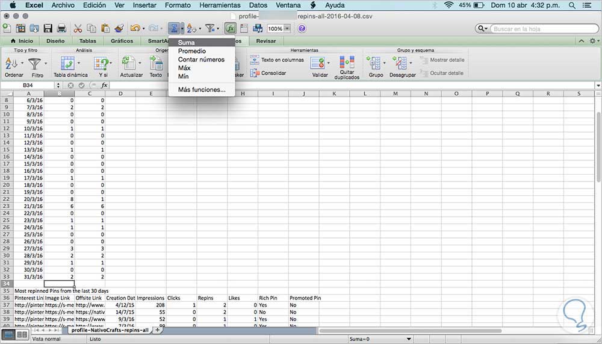
Task: Open the purple help icon
Action: coord(302,28)
